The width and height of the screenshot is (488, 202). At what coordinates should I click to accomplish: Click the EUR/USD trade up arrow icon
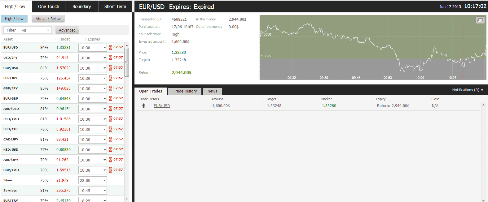point(143,106)
